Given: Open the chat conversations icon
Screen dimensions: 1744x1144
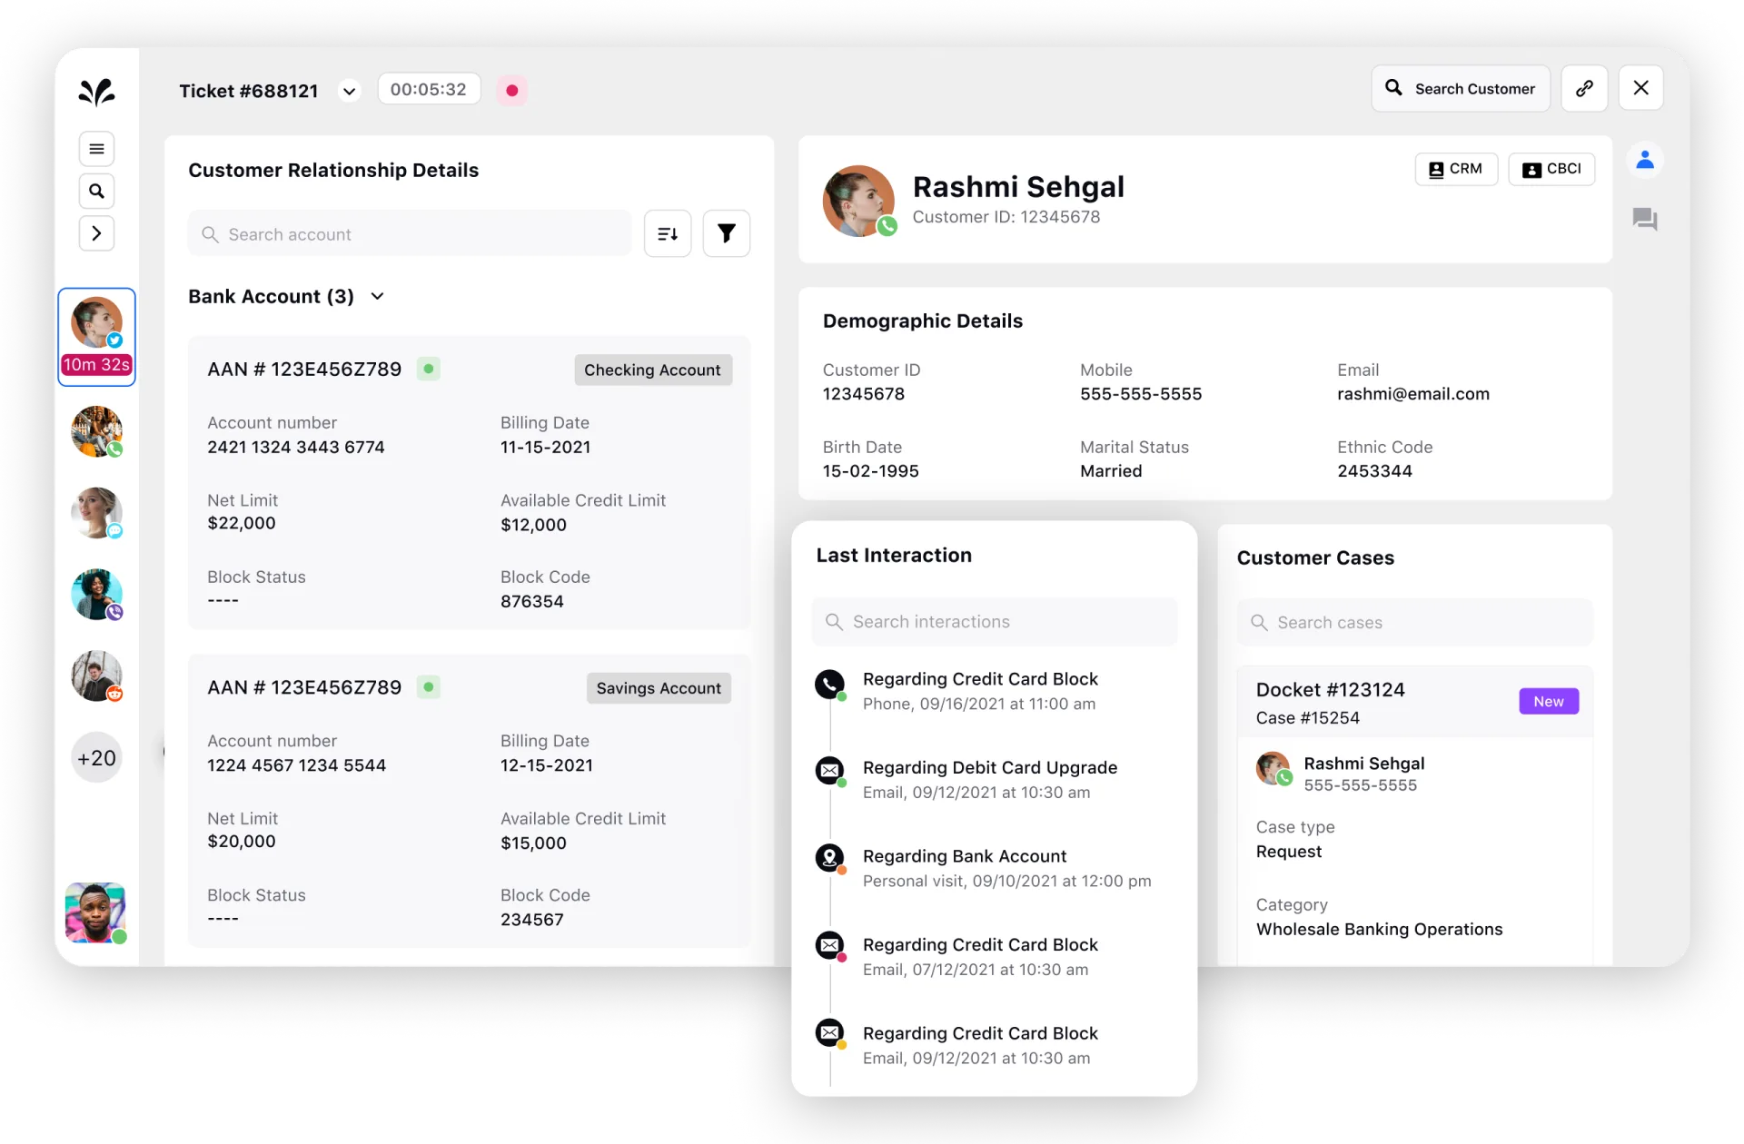Looking at the screenshot, I should (x=1645, y=219).
